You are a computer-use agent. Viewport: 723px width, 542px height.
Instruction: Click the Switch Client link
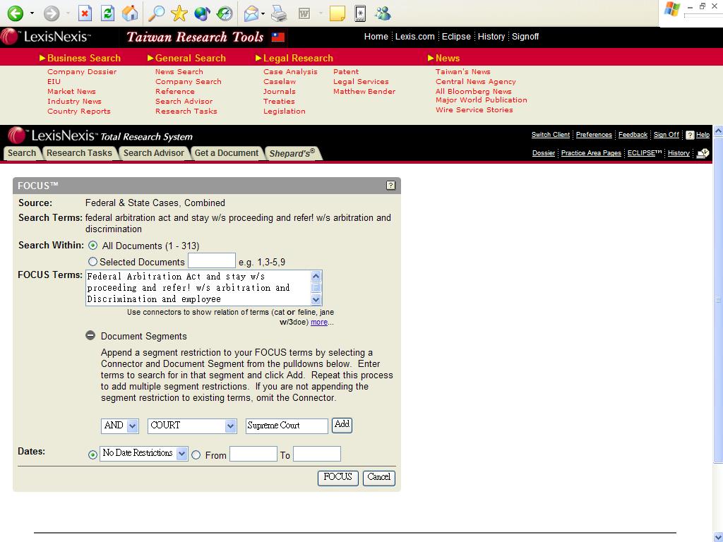coord(551,135)
